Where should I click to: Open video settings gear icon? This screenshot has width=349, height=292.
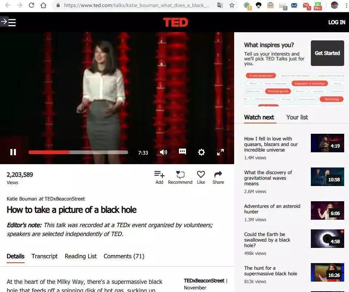201,152
